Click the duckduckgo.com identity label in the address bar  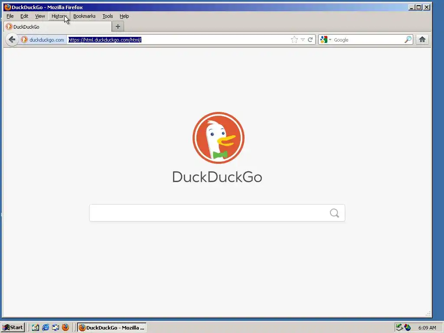[x=47, y=40]
